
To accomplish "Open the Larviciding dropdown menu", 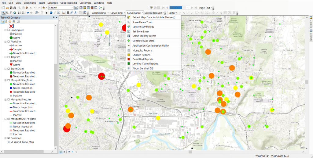I will coord(118,13).
